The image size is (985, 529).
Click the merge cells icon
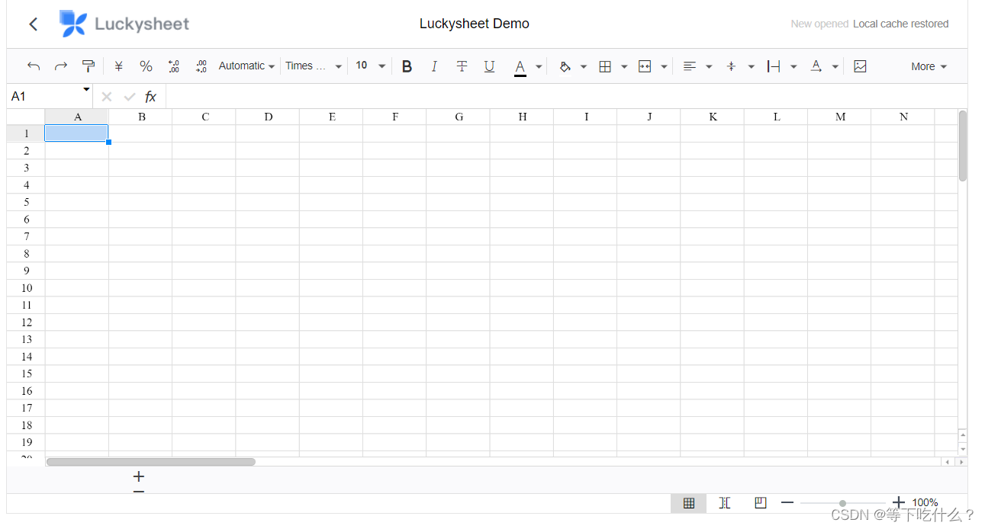[645, 66]
